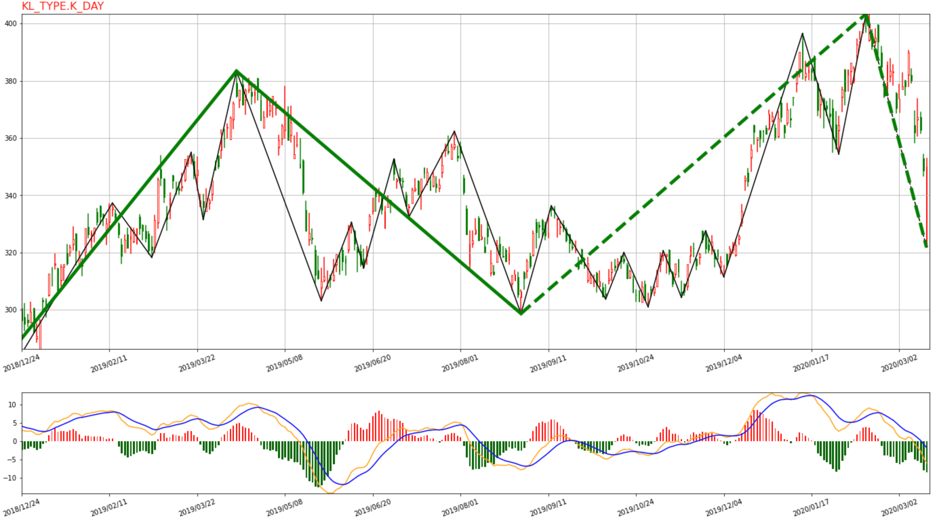Select 2019/06/20 date on MACD chart axis
Image resolution: width=937 pixels, height=527 pixels.
pyautogui.click(x=373, y=508)
